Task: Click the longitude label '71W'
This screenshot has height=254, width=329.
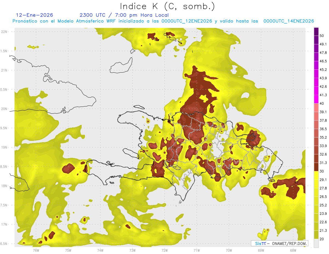Action: 197,250
